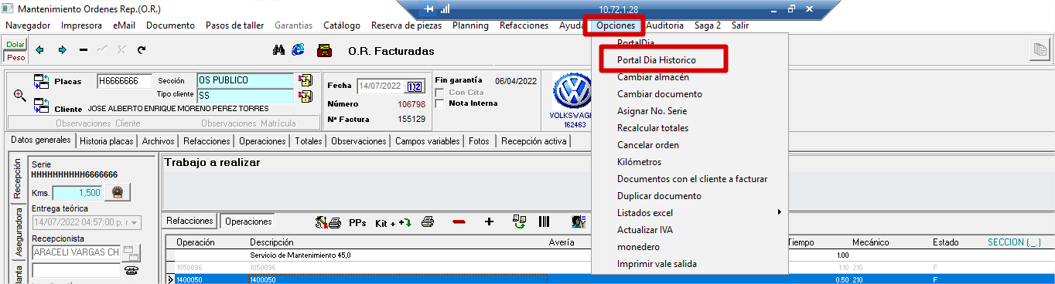The height and width of the screenshot is (284, 1055).
Task: Click the barcode icon
Action: tap(545, 221)
